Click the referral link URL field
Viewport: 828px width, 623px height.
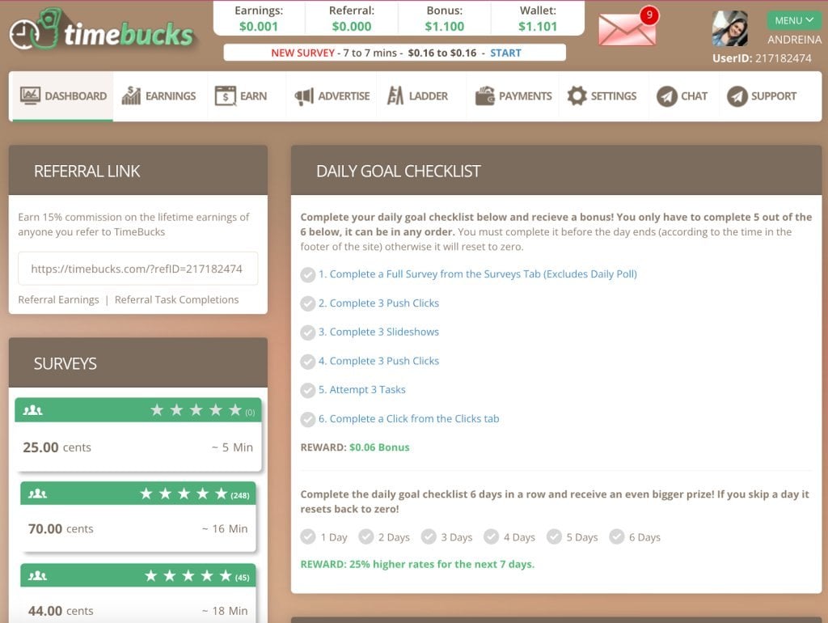pyautogui.click(x=137, y=269)
